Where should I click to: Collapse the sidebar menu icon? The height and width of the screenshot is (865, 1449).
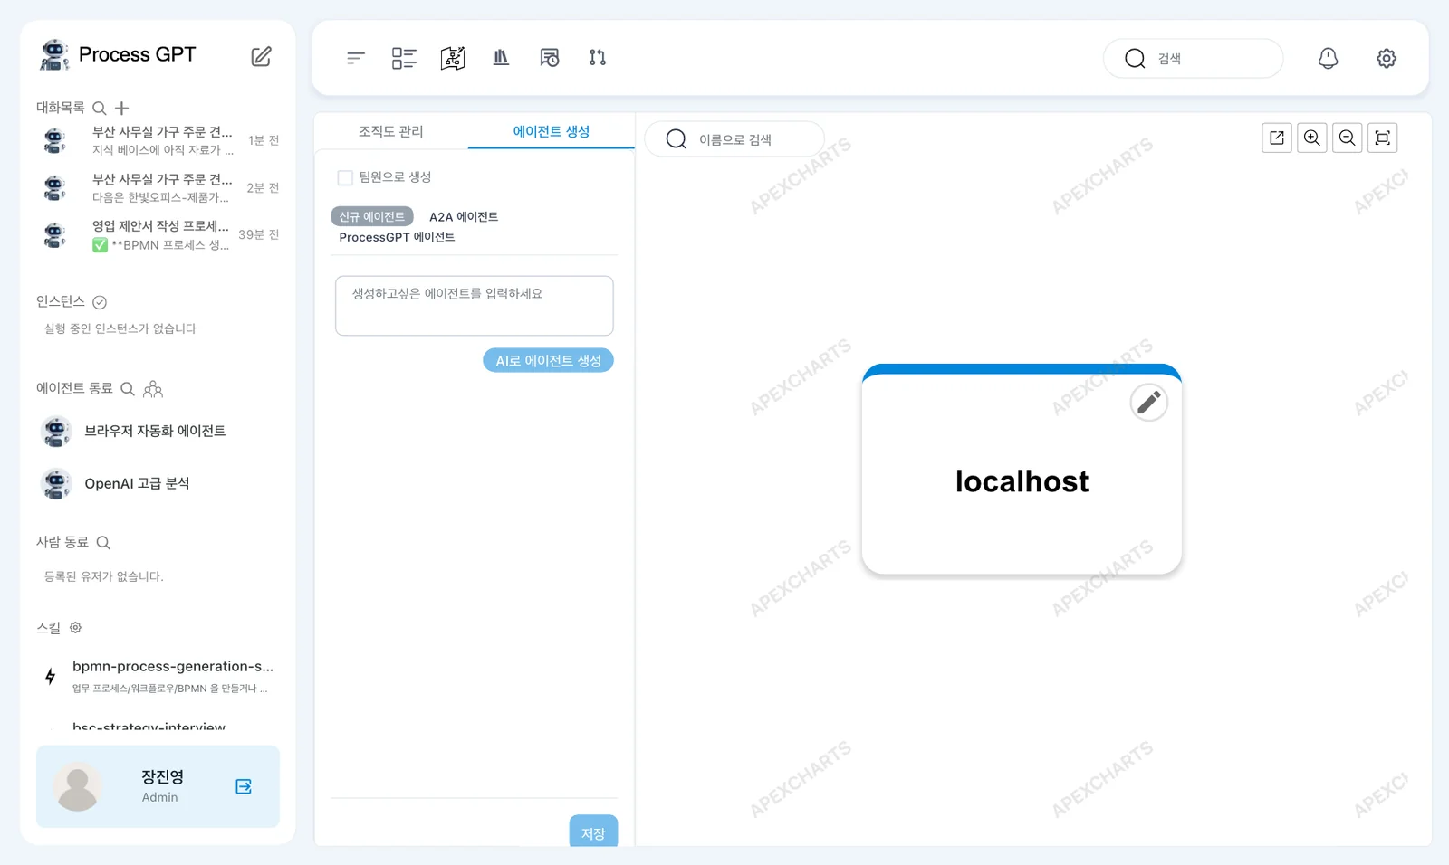(x=355, y=58)
